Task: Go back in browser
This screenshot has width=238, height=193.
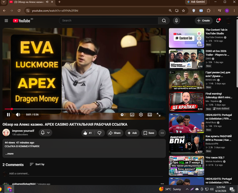Action: (4, 10)
